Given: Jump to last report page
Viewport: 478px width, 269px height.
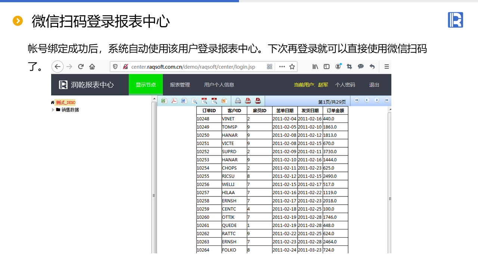Looking at the screenshot, I should (387, 100).
